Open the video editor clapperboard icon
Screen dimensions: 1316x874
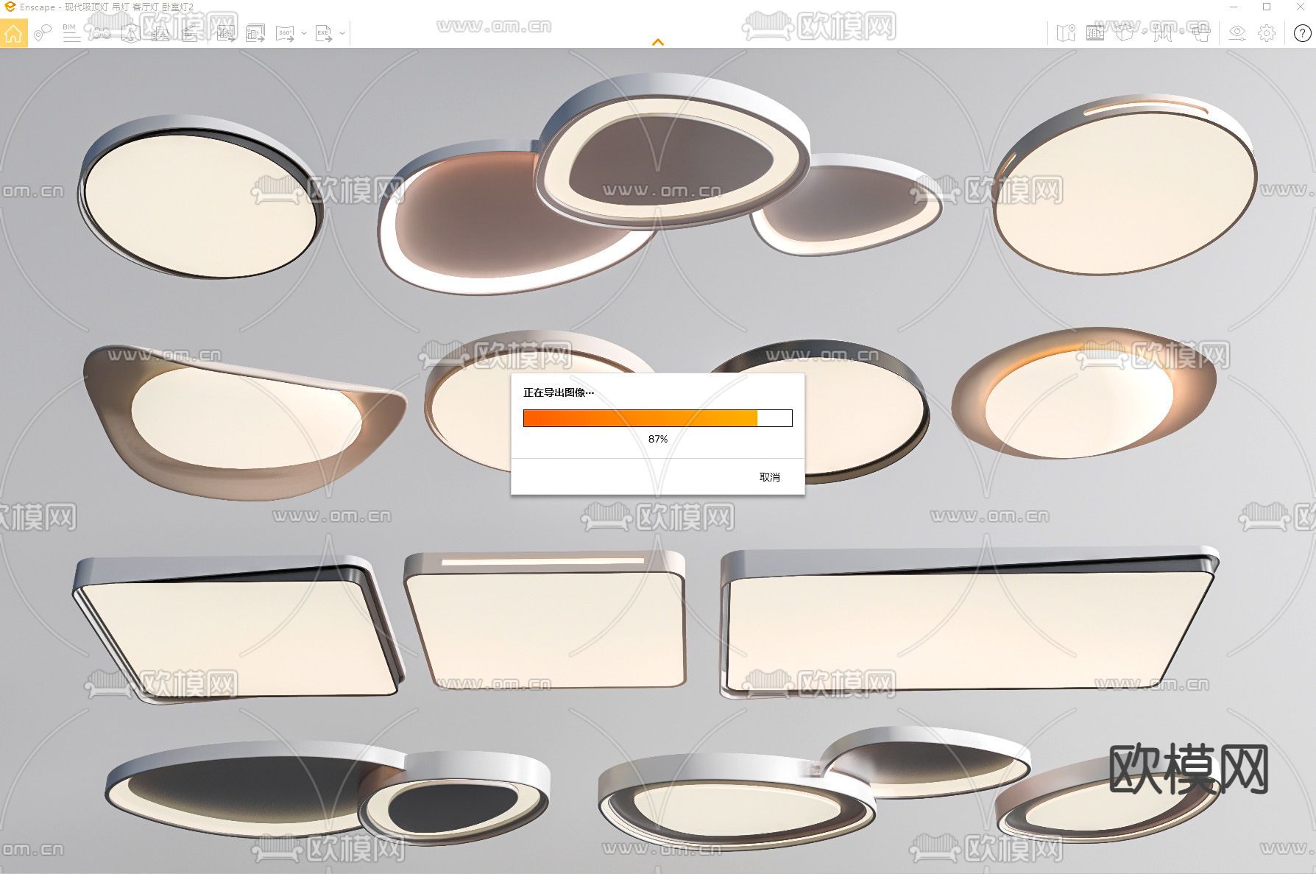[x=189, y=33]
